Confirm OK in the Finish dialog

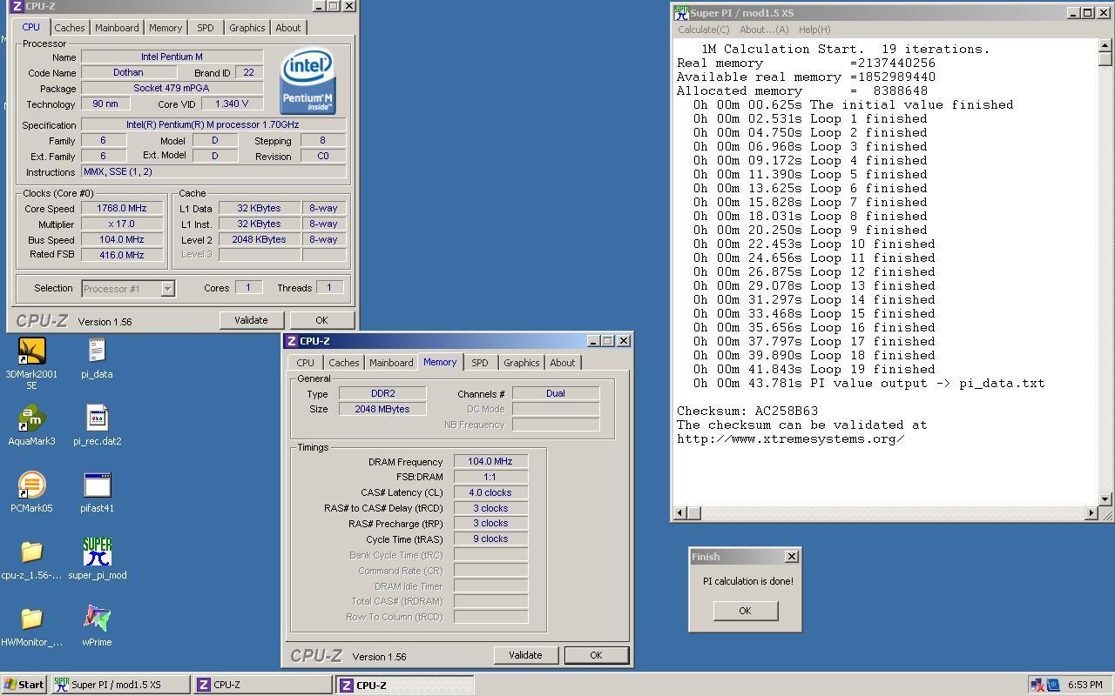coord(745,611)
